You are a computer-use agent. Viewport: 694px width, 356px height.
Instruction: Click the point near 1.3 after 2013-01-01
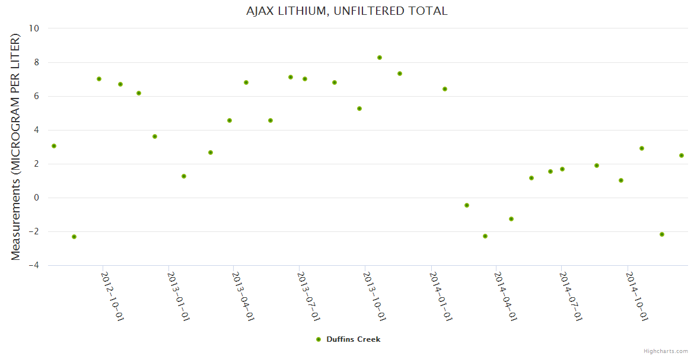point(184,176)
